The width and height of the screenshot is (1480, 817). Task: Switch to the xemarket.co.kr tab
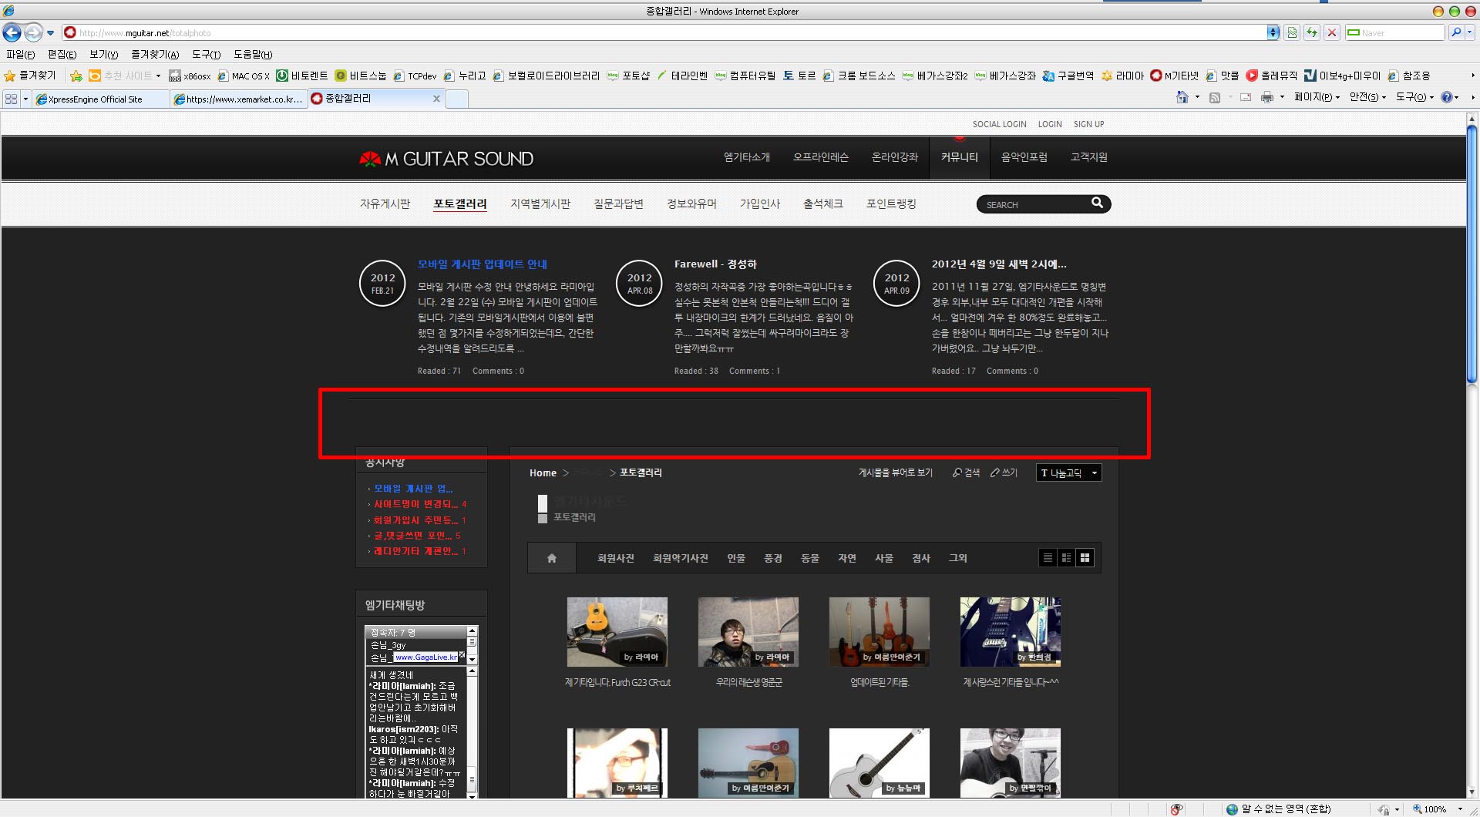[x=238, y=99]
